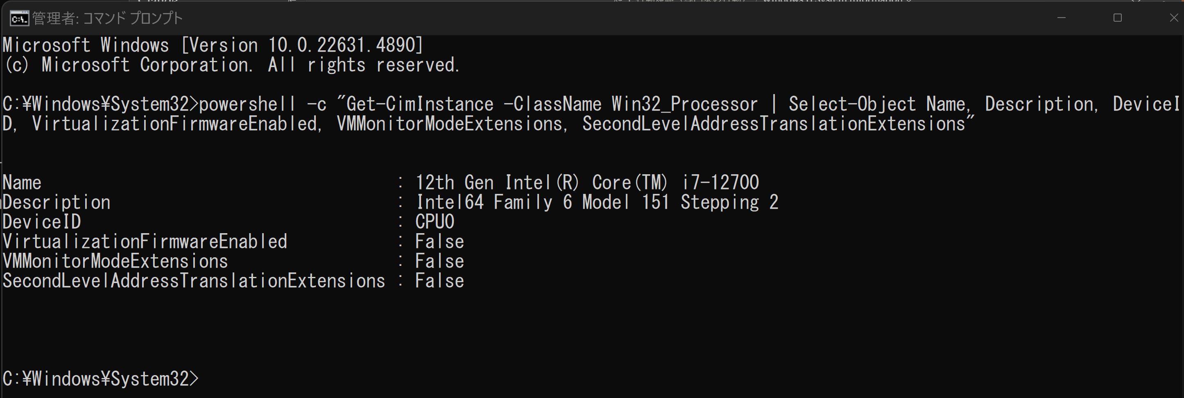
Task: Click the CPU0 DeviceID value
Action: (435, 222)
